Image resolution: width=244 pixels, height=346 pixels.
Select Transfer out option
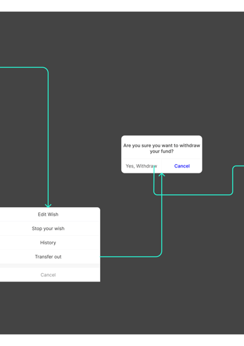click(x=48, y=257)
